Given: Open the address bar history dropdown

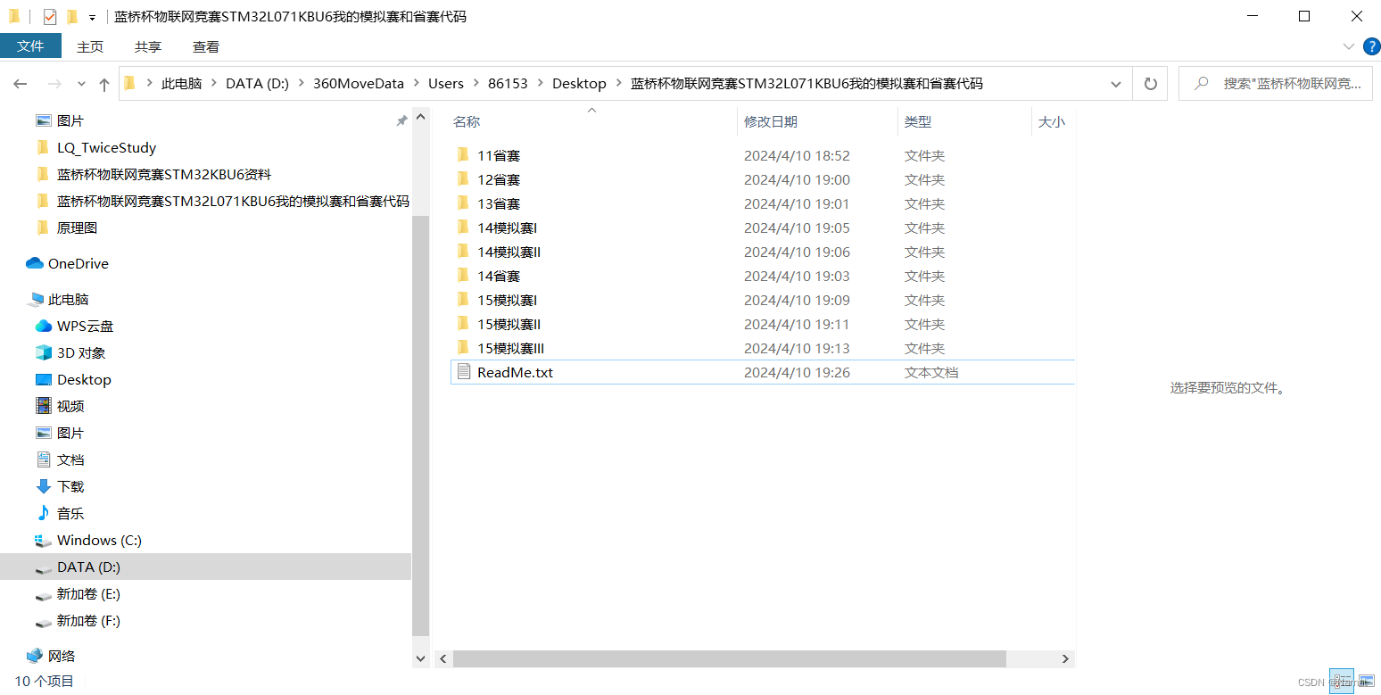Looking at the screenshot, I should click(1115, 84).
